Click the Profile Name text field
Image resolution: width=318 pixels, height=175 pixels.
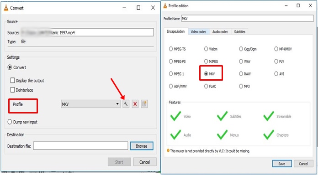(x=247, y=18)
